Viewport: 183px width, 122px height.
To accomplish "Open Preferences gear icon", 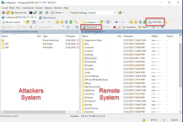I will pyautogui.click(x=47, y=13).
